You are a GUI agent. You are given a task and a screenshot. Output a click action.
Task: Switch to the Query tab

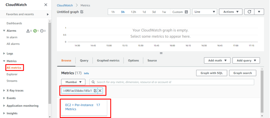(84, 60)
